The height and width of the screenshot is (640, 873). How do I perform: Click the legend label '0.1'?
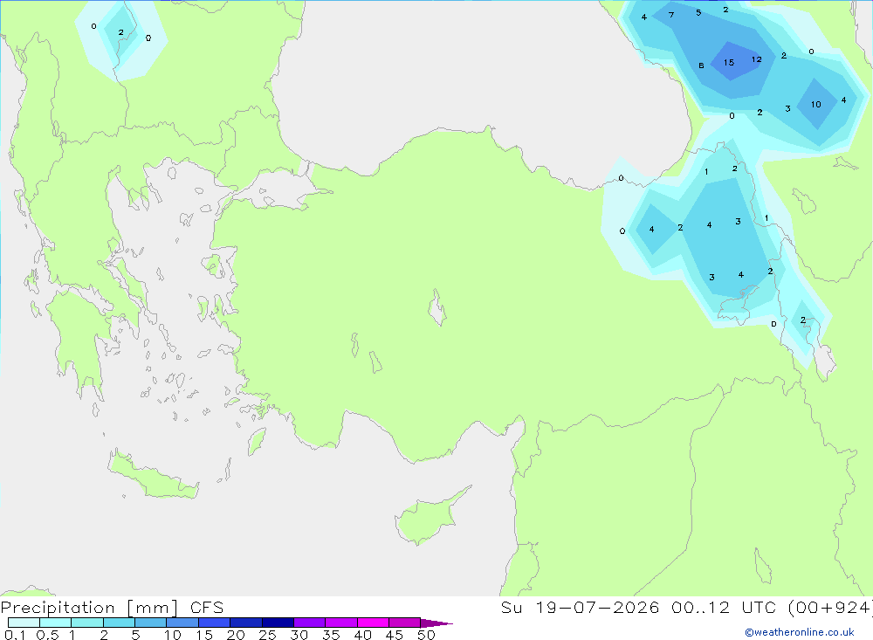[x=15, y=635]
